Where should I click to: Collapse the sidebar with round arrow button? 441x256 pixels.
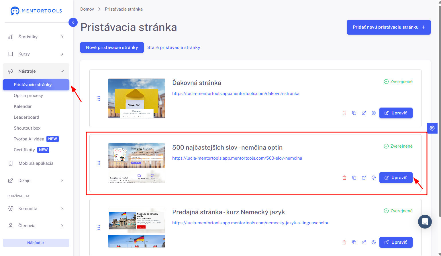(x=73, y=22)
